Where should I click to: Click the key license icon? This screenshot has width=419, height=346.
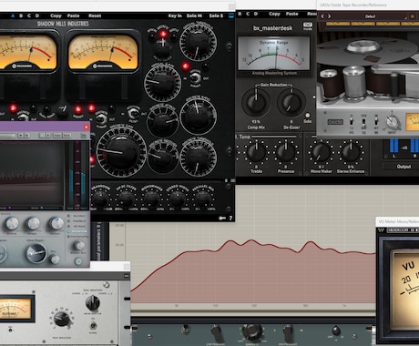(x=222, y=218)
